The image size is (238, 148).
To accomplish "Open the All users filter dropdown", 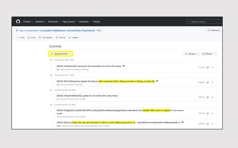I will 191,54.
